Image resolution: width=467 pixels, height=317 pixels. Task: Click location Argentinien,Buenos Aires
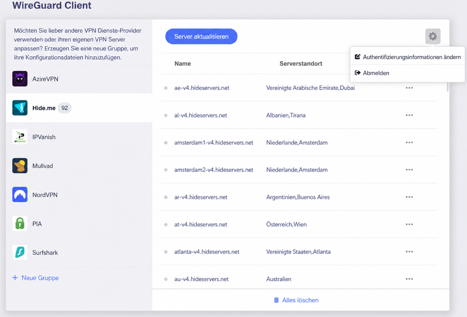tap(298, 197)
